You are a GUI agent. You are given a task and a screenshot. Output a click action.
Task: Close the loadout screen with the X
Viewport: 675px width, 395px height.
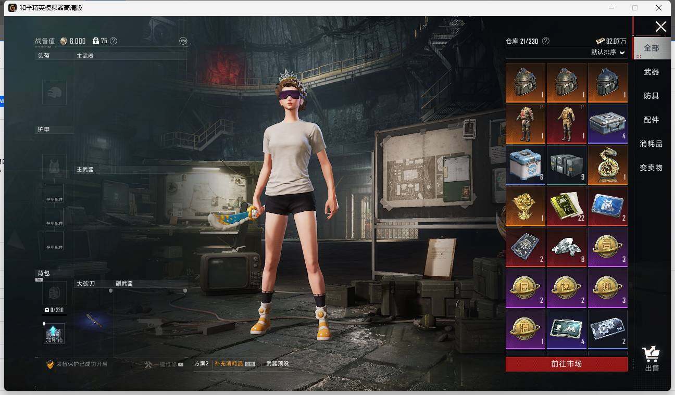tap(660, 27)
